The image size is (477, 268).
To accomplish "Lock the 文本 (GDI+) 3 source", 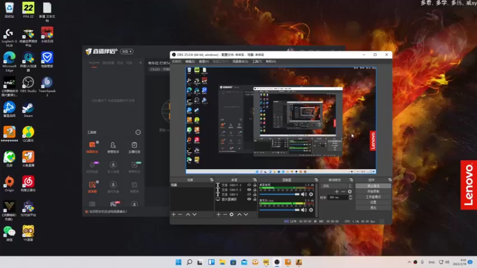I will (x=255, y=185).
